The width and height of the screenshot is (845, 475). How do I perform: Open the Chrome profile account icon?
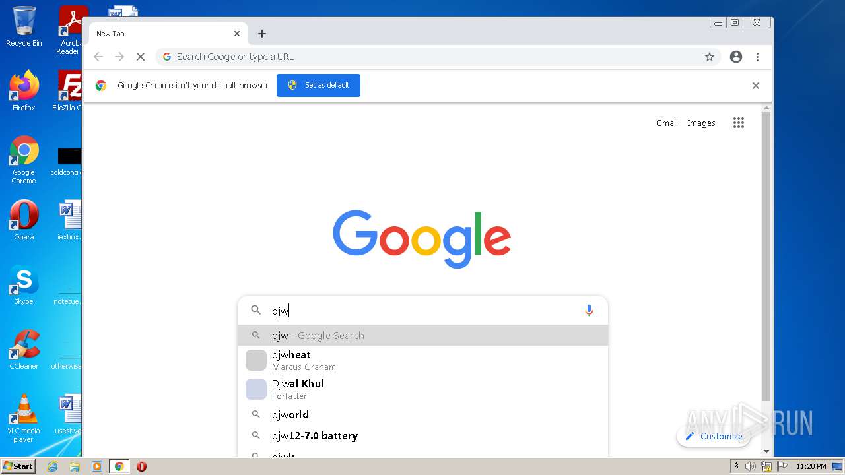tap(736, 57)
